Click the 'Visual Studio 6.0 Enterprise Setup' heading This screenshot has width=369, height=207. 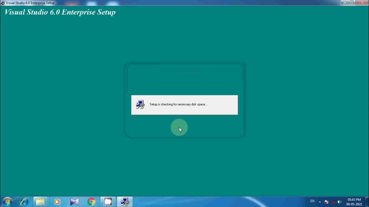pyautogui.click(x=60, y=12)
